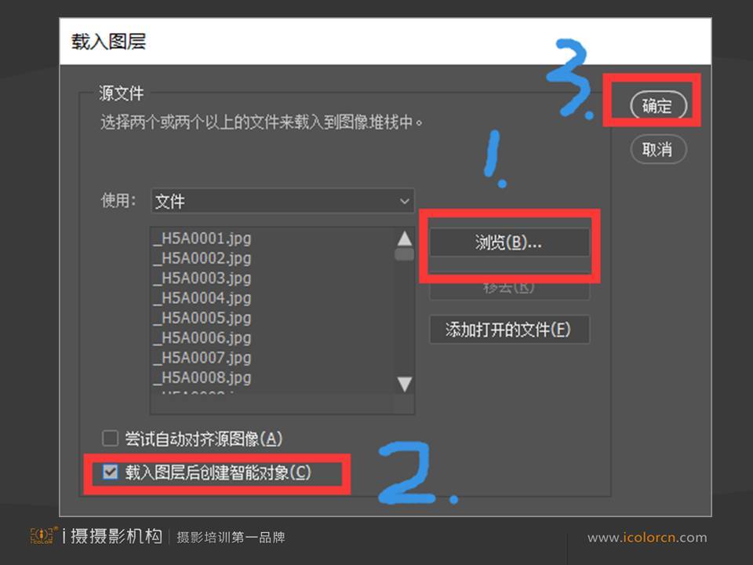Select _H5A0008.jpg in the file list
This screenshot has height=565, width=753.
[x=202, y=378]
